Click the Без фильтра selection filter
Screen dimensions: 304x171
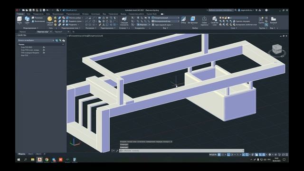[x=192, y=20]
